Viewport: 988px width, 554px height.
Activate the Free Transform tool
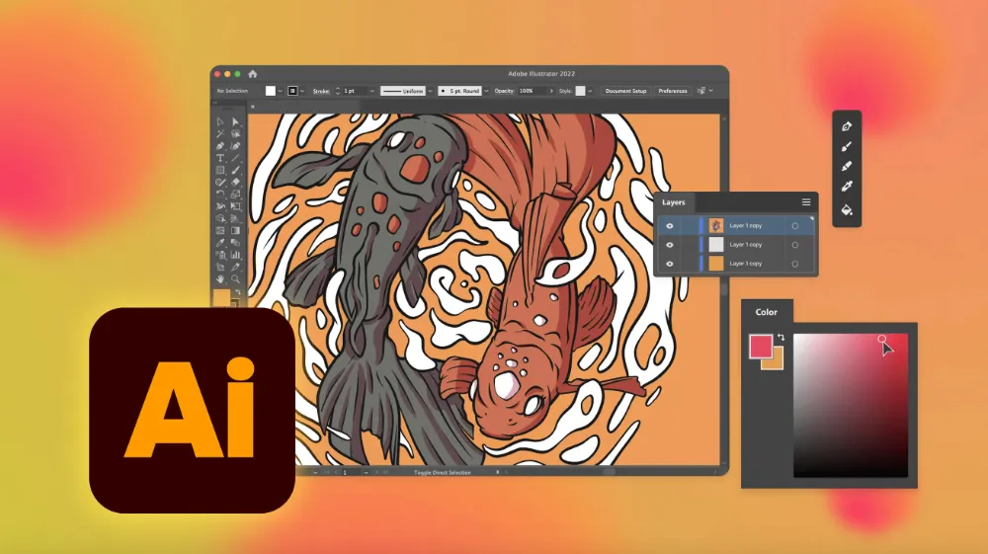tap(236, 205)
